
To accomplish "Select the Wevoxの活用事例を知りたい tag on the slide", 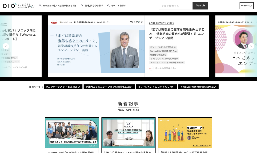I will pyautogui.click(x=163, y=51).
